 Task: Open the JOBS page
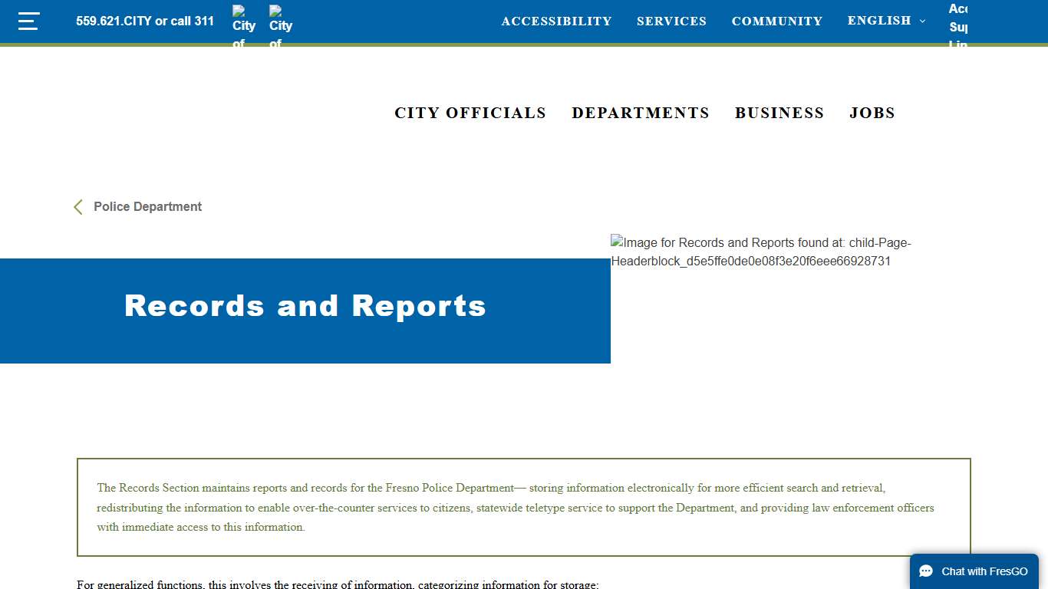[872, 113]
